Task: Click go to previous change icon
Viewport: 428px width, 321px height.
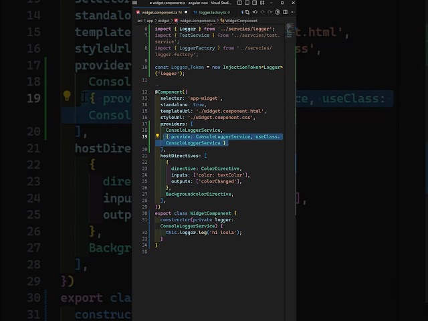Action: pos(255,12)
